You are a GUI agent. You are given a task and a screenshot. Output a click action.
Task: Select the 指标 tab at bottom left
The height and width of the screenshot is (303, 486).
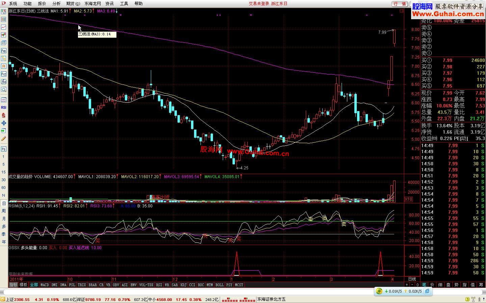(13, 285)
